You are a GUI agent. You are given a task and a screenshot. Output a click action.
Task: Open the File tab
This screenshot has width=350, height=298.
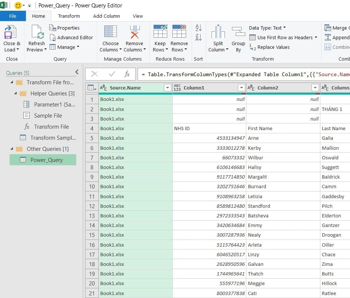[13, 16]
